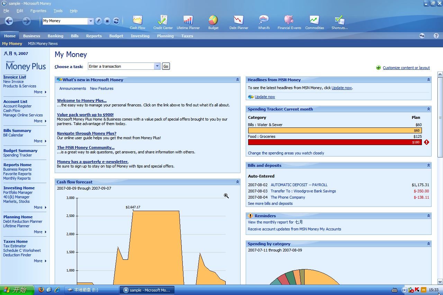
Task: Collapse the Spending Tracker panel
Action: coord(428,109)
